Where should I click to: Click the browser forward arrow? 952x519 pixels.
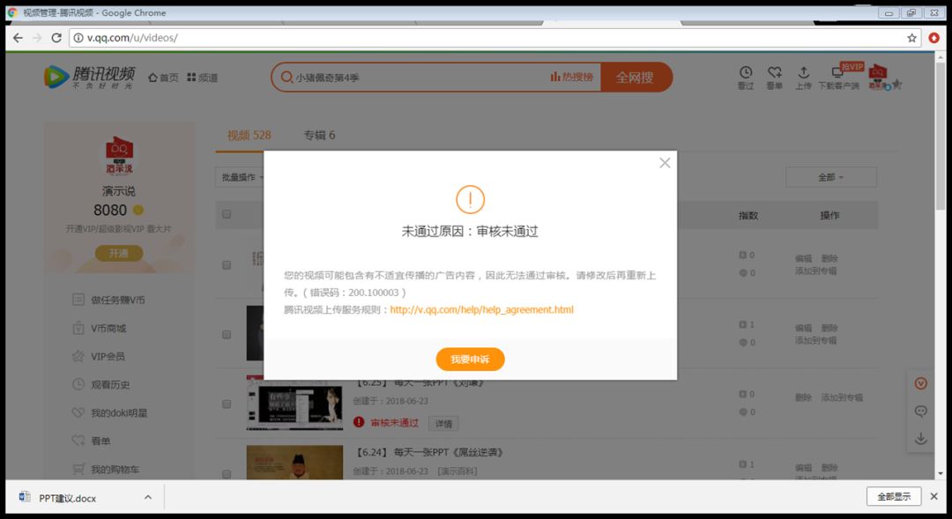(37, 38)
